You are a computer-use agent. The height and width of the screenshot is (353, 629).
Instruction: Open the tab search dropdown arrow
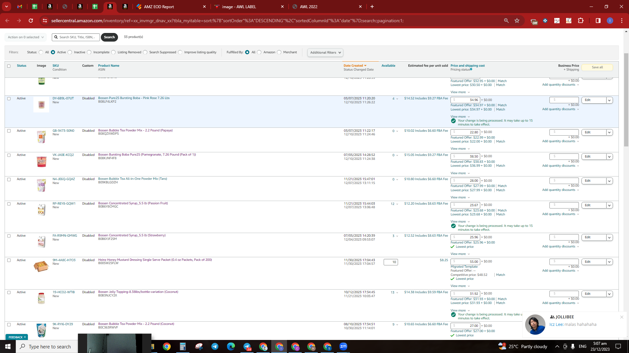7,7
